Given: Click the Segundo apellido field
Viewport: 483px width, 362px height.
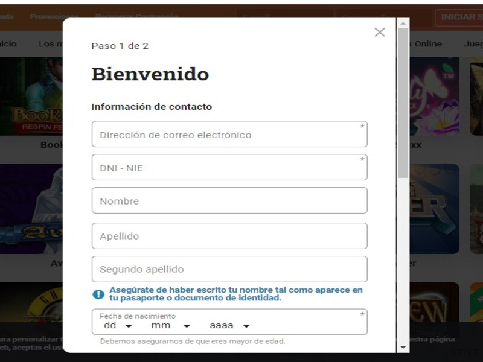Looking at the screenshot, I should click(x=229, y=269).
